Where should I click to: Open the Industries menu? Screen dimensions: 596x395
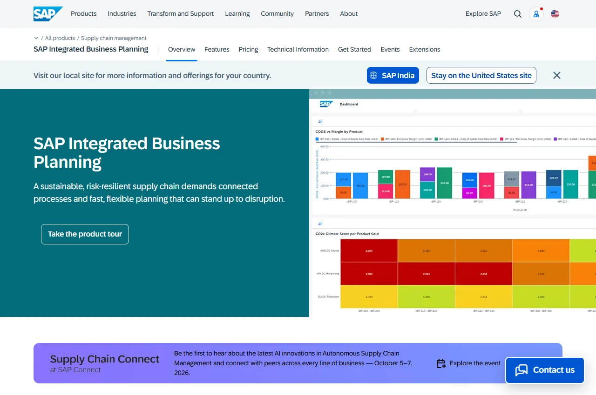point(122,14)
